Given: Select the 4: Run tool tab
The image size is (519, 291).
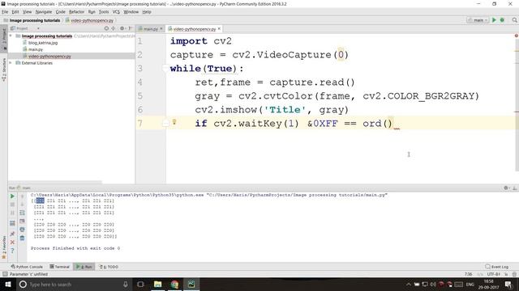Looking at the screenshot, I should [x=84, y=267].
